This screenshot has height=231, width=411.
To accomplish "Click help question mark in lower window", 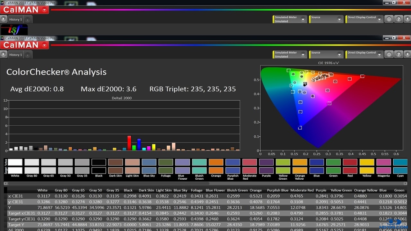I will 398,54.
